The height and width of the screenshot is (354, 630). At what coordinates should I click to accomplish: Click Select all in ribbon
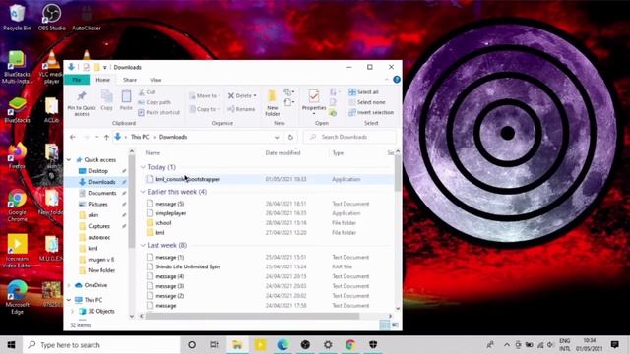pyautogui.click(x=363, y=92)
